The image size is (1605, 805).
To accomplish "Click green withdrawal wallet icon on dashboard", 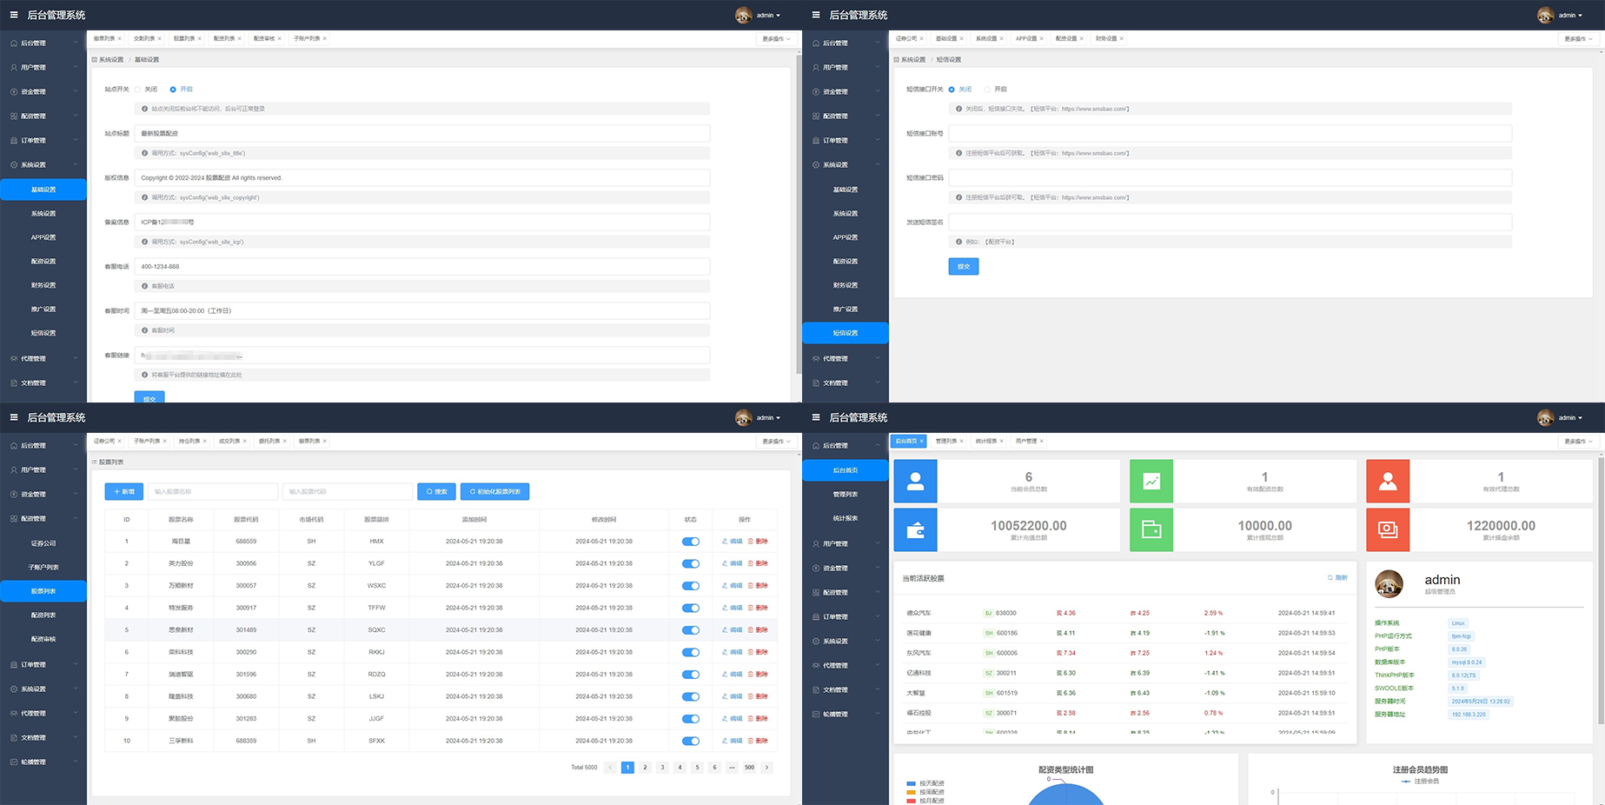I will pos(1151,530).
